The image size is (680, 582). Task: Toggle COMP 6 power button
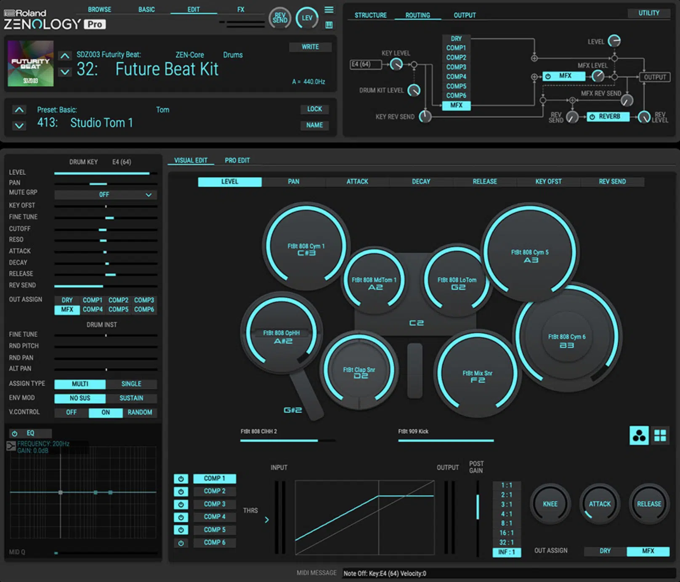(181, 543)
